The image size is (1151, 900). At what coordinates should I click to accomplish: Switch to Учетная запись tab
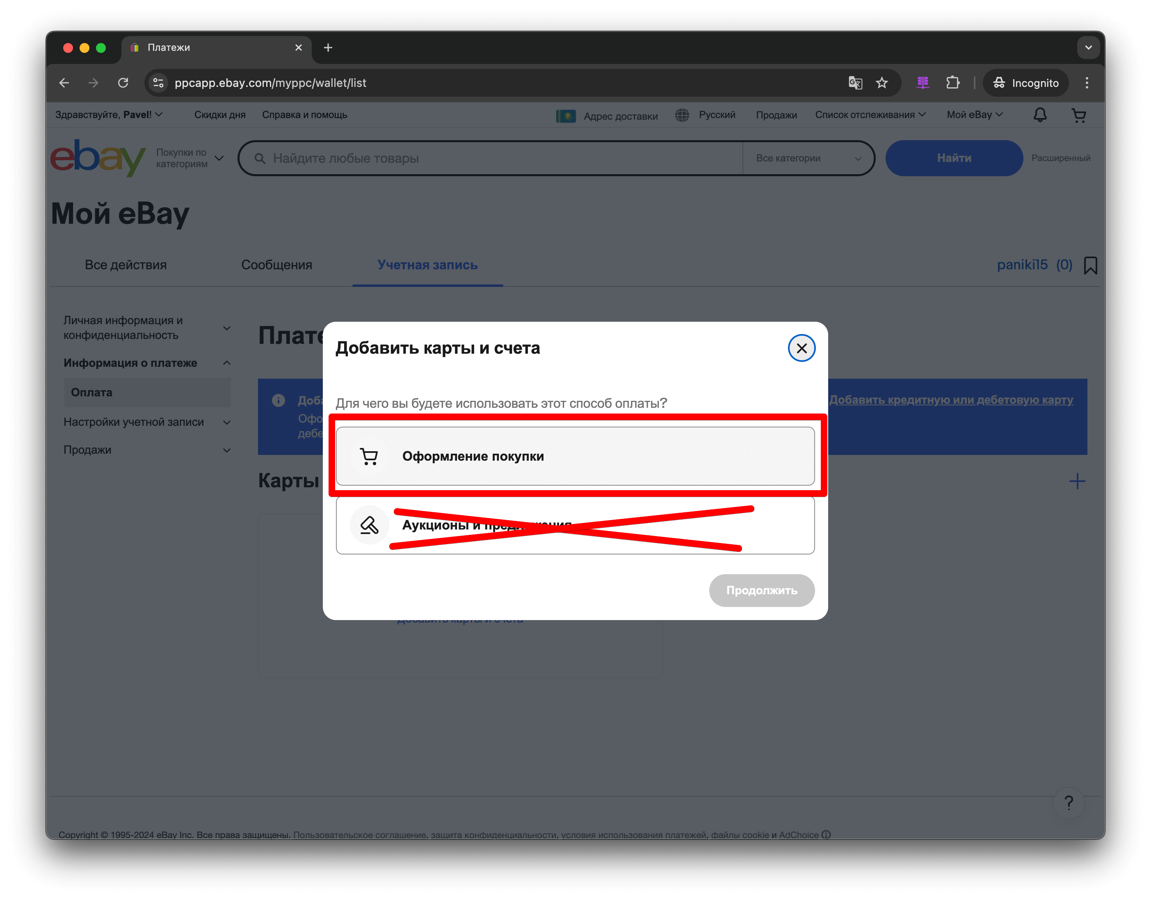point(427,265)
